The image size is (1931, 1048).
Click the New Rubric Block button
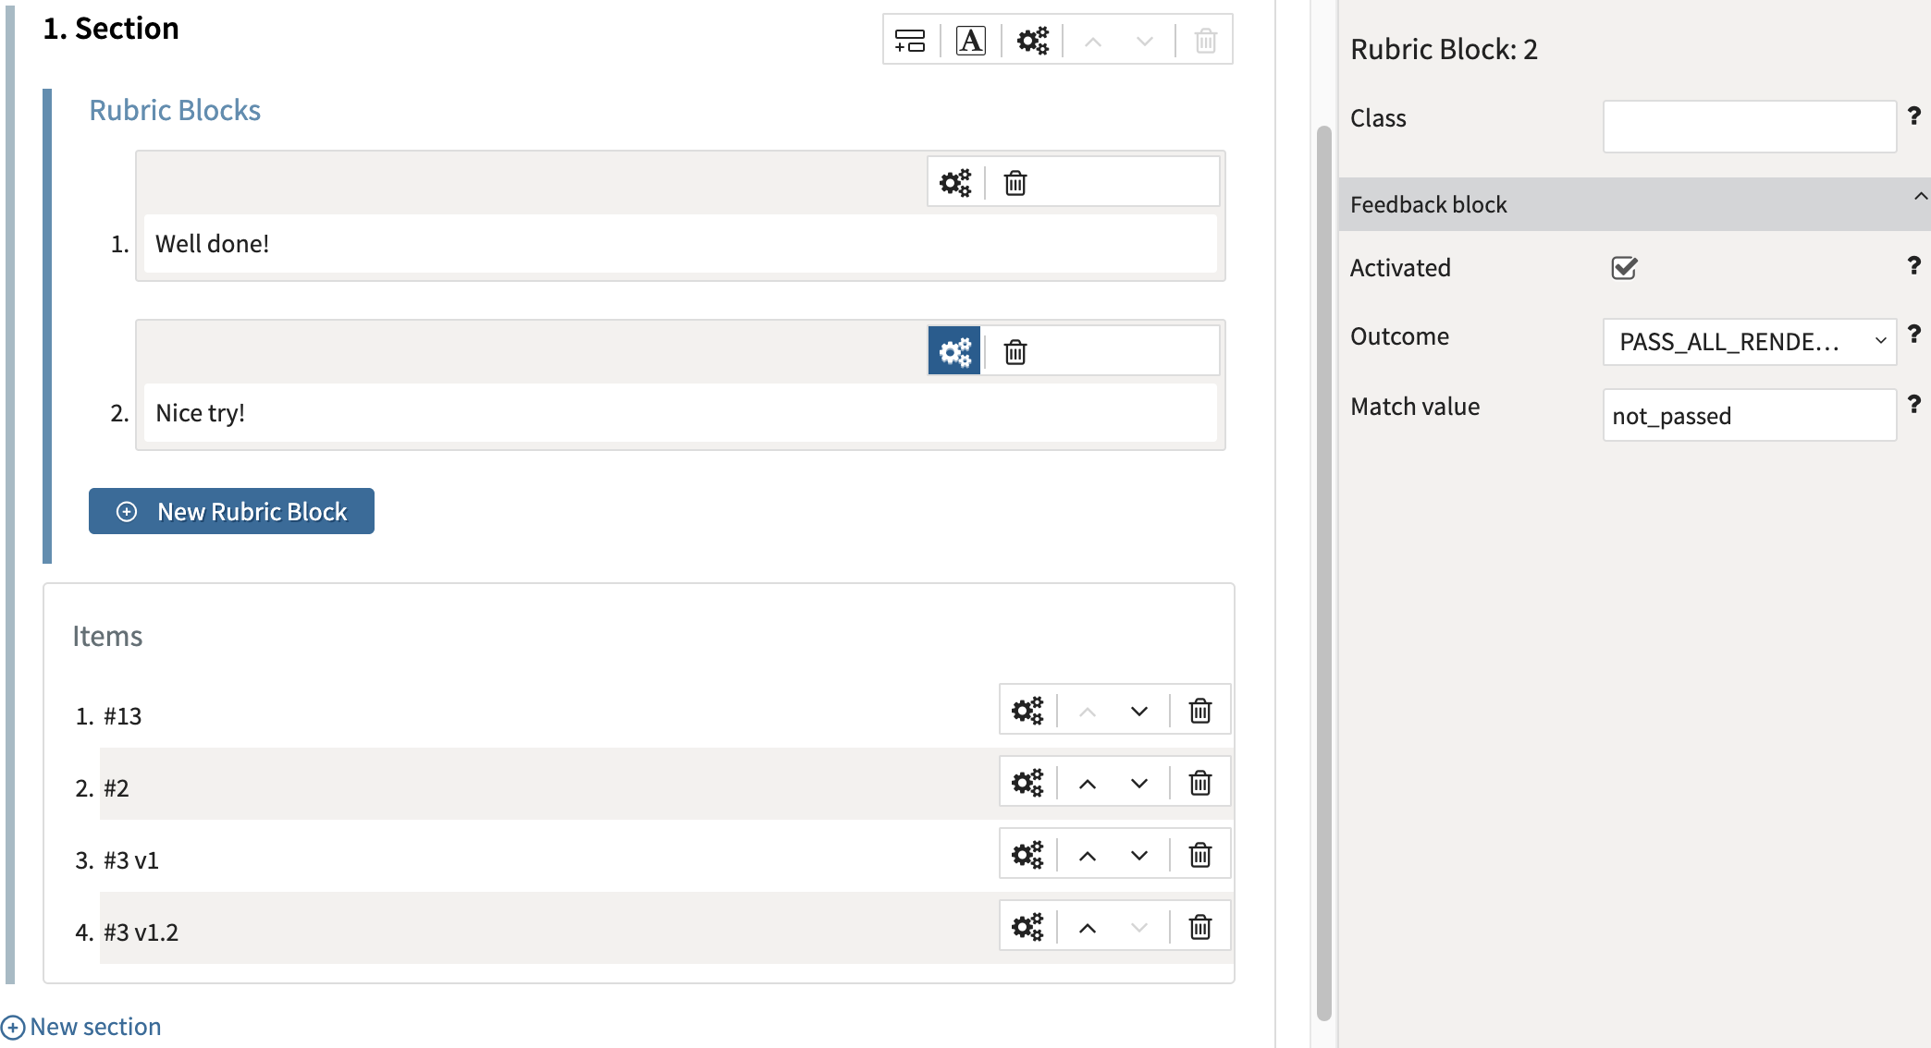pos(231,511)
